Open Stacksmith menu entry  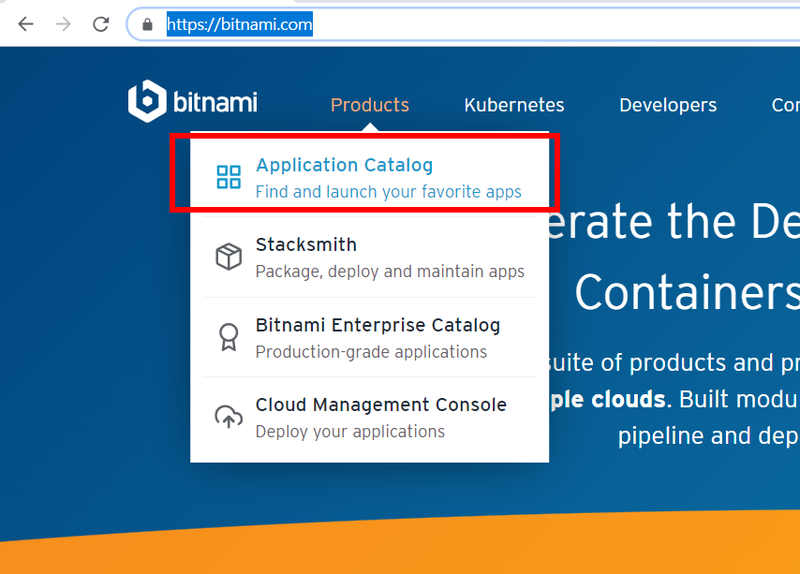pos(306,244)
